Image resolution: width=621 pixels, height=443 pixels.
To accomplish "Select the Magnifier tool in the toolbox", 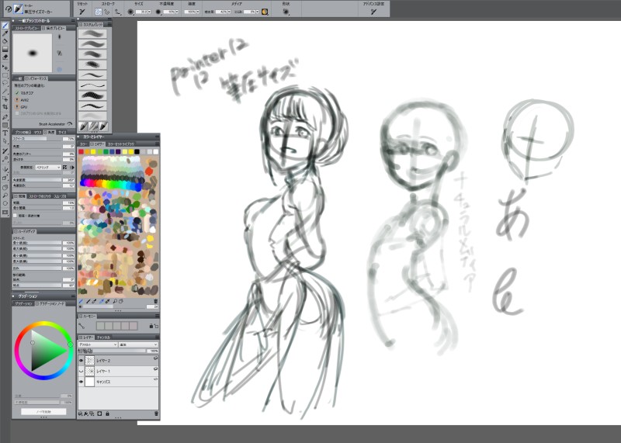I will click(5, 196).
